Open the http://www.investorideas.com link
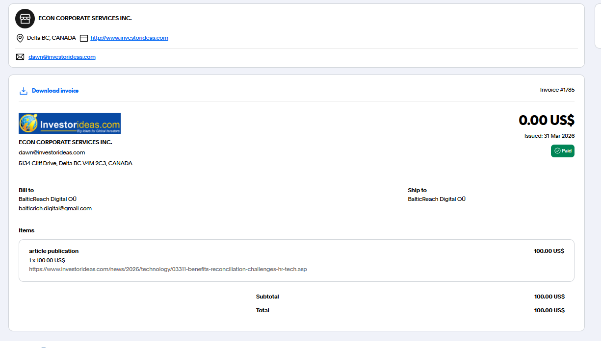The height and width of the screenshot is (348, 601). (130, 38)
